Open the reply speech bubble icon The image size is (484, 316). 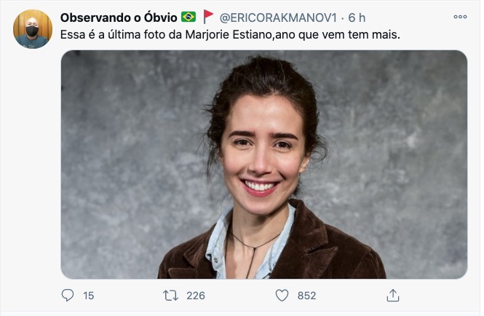[68, 295]
